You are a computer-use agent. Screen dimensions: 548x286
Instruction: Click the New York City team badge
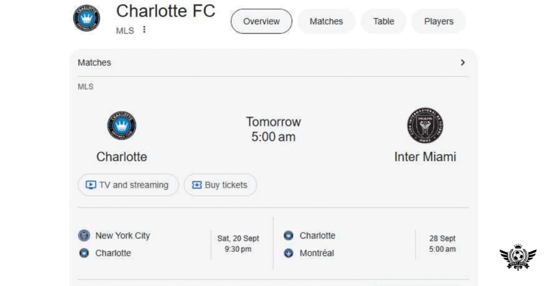coord(84,235)
